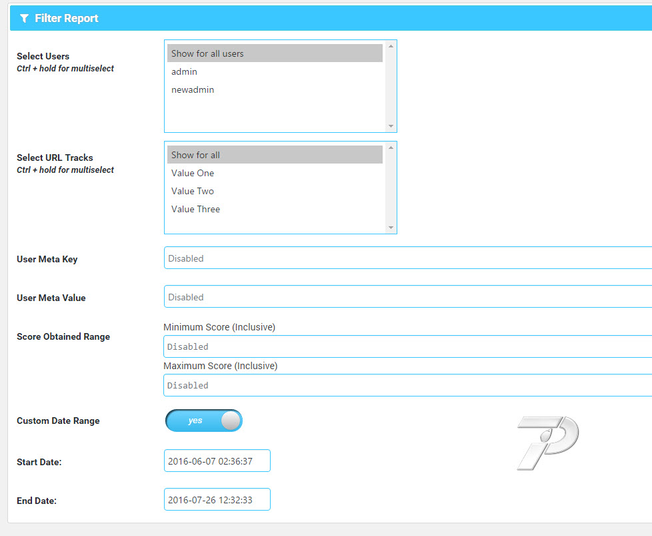The height and width of the screenshot is (536, 652).
Task: Select 'Value One' URL track
Action: [275, 173]
